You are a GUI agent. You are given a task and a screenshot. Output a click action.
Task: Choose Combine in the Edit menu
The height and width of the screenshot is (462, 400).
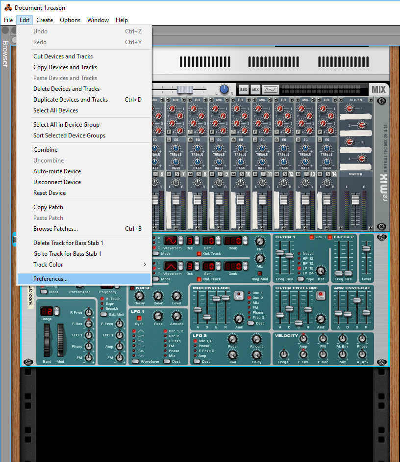(x=84, y=150)
